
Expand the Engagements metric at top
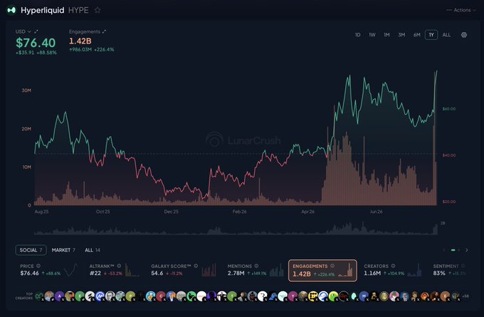coord(104,31)
